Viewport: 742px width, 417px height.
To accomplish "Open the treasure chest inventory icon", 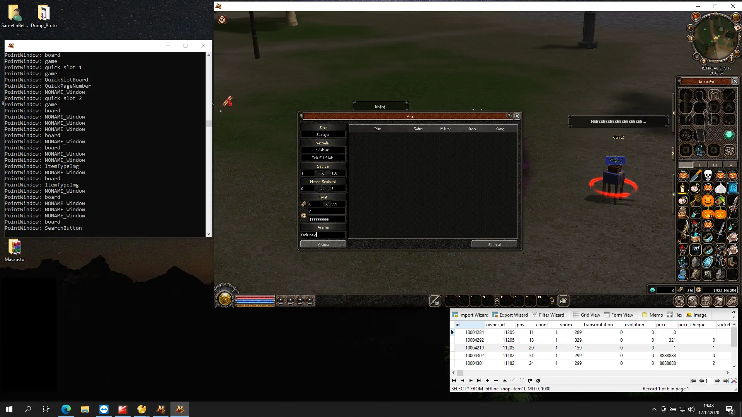I will point(706,301).
